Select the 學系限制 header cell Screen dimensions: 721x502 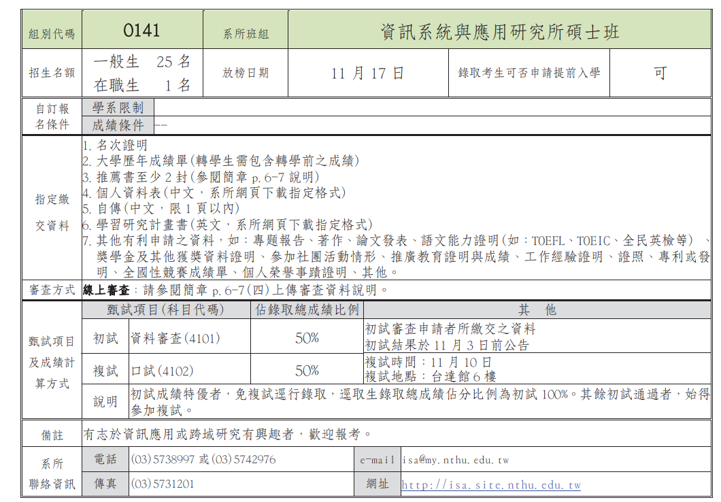pyautogui.click(x=118, y=107)
